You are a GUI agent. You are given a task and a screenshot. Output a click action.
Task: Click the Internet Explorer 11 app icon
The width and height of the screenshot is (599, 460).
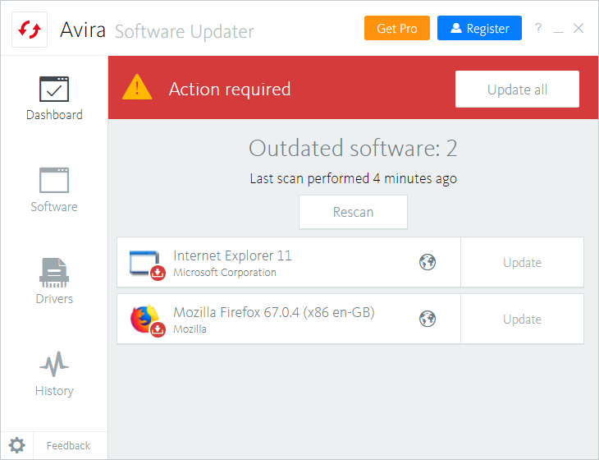click(146, 263)
